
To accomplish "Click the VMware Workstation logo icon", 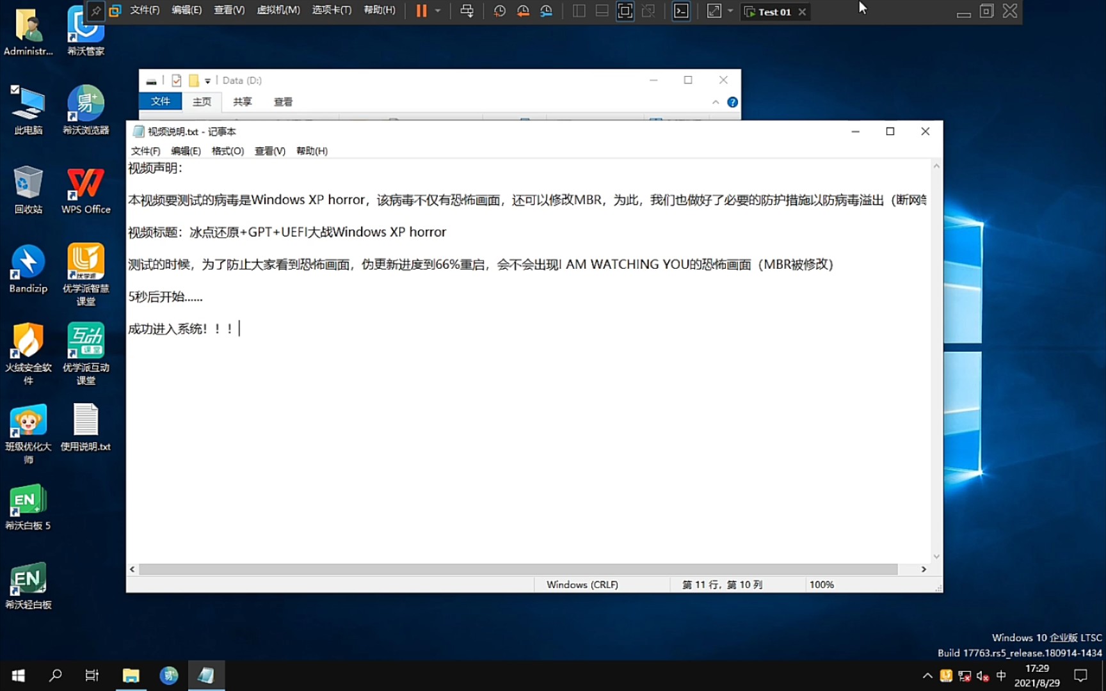I will (115, 11).
